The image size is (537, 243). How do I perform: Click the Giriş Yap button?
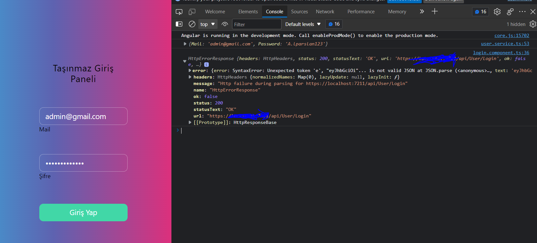tap(83, 213)
